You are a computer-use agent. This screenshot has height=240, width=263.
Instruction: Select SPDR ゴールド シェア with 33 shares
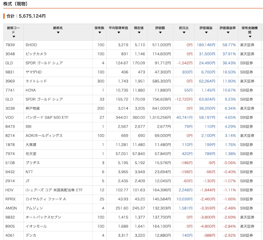coord(44,99)
